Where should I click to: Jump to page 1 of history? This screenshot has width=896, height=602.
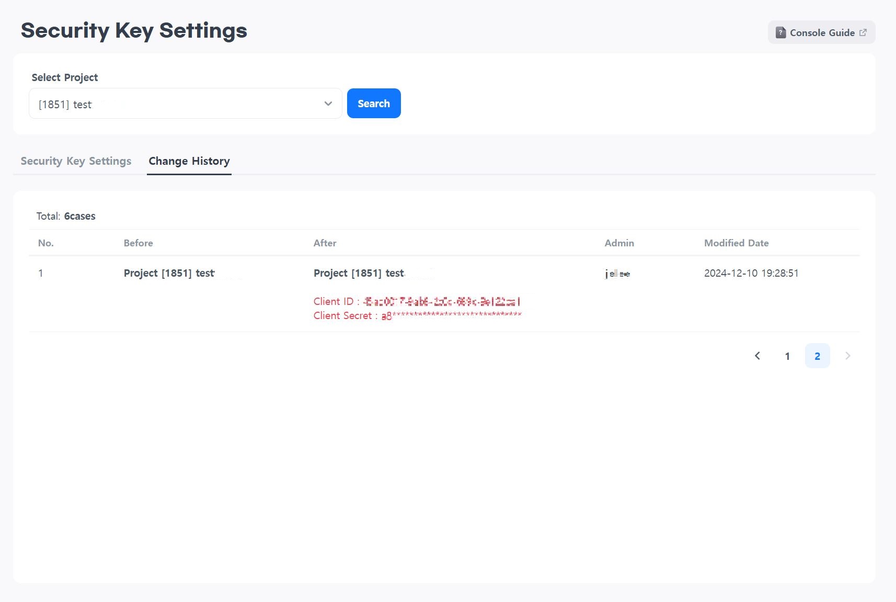pyautogui.click(x=787, y=356)
